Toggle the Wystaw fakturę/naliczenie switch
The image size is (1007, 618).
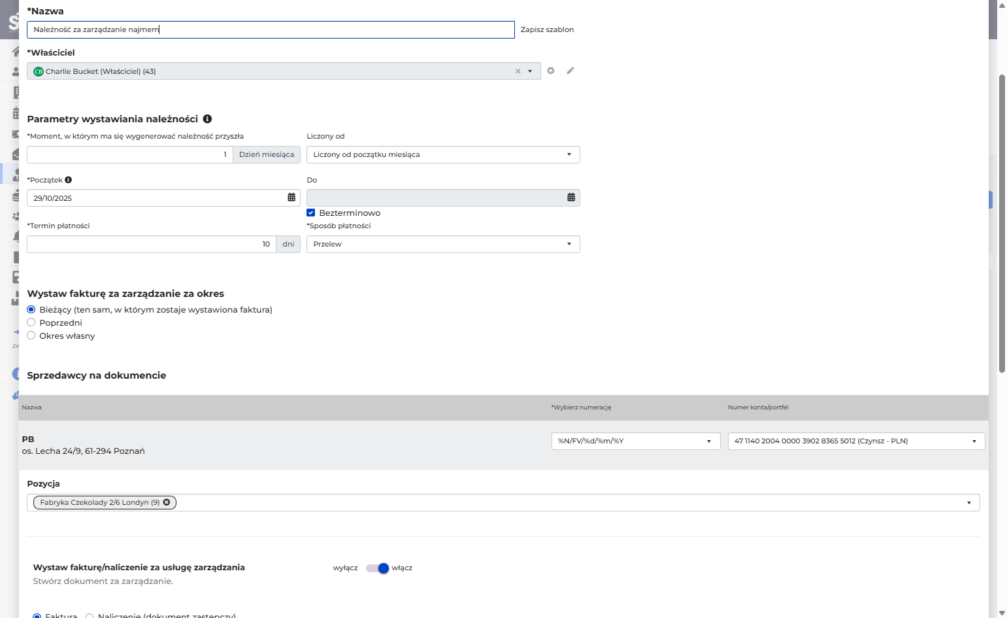pyautogui.click(x=378, y=568)
